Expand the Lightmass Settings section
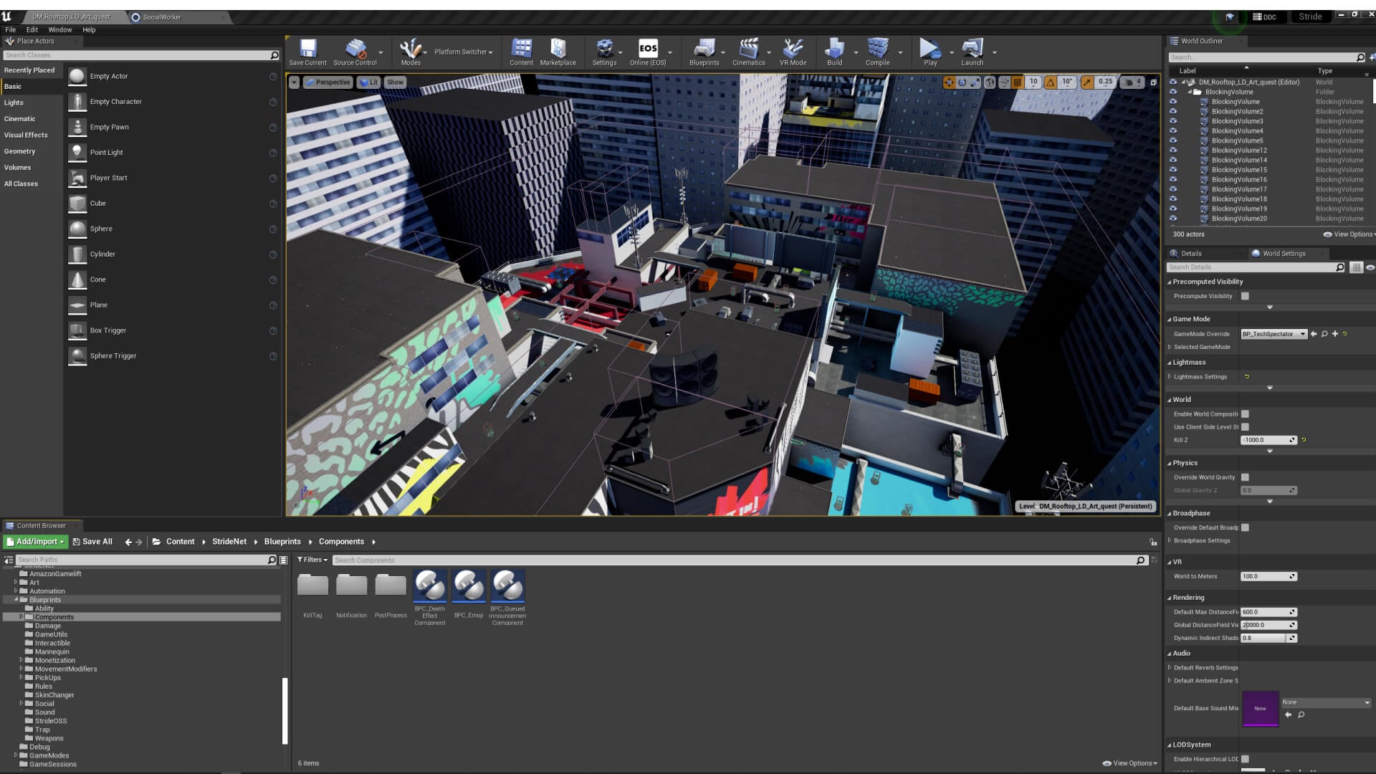The width and height of the screenshot is (1376, 774). point(1170,377)
